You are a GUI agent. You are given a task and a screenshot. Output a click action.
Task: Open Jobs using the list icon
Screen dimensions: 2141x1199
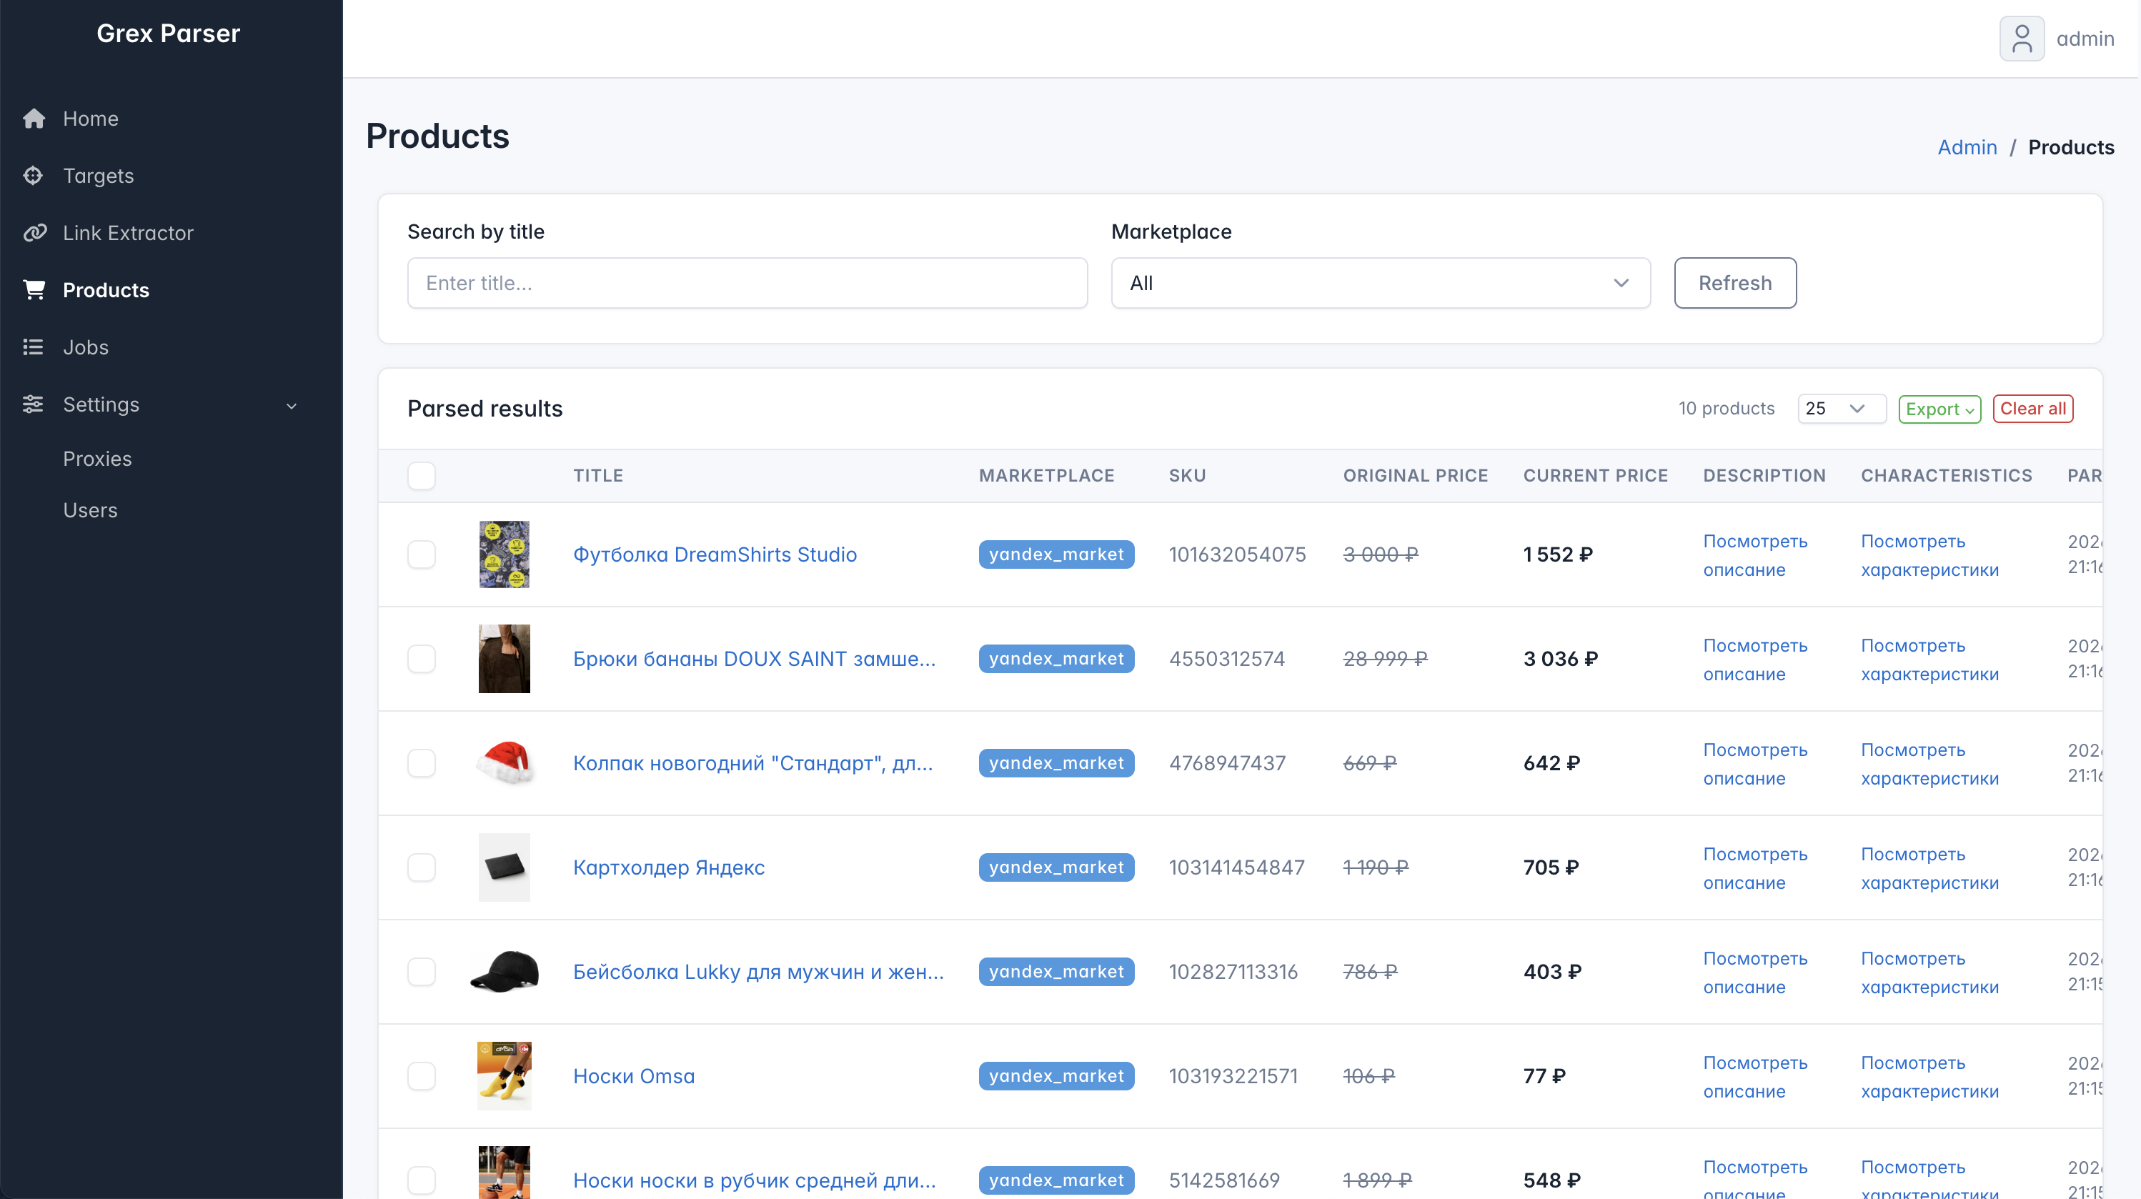coord(34,347)
